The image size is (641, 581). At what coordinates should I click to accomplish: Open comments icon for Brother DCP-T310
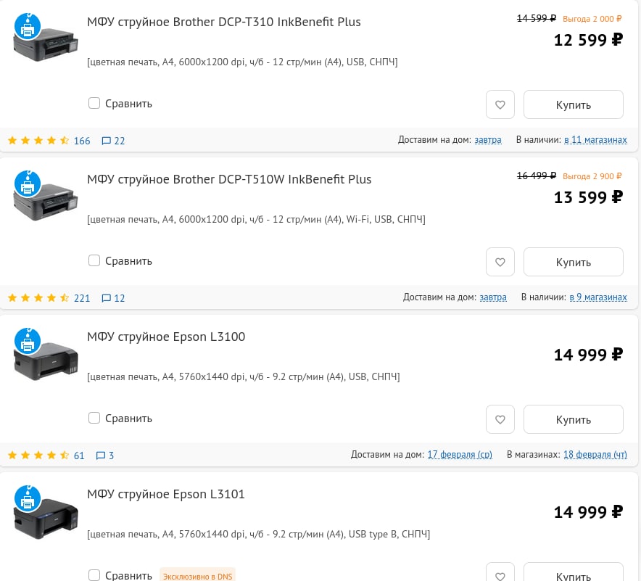tap(107, 141)
